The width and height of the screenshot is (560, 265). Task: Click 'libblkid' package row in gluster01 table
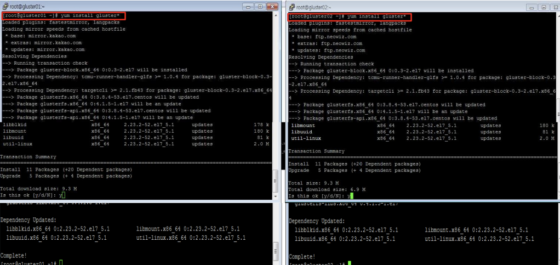[136, 125]
